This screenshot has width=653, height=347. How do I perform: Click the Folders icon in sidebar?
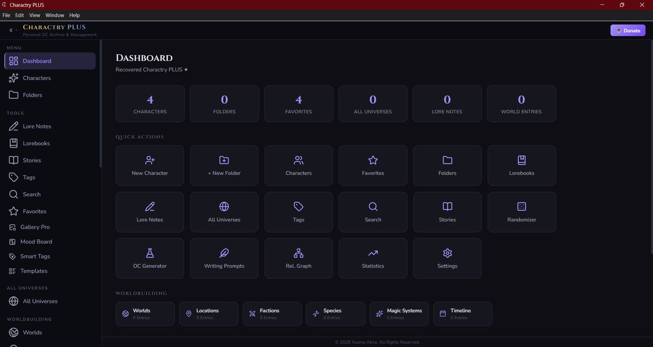point(14,95)
